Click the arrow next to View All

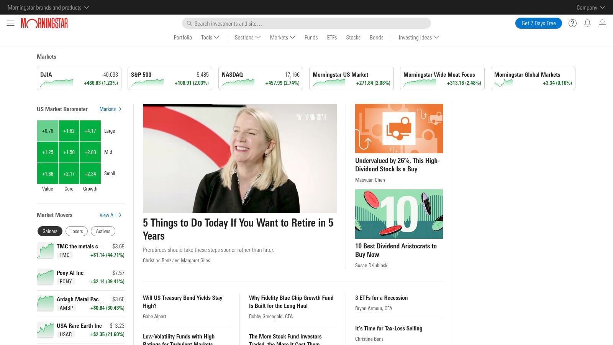point(120,215)
